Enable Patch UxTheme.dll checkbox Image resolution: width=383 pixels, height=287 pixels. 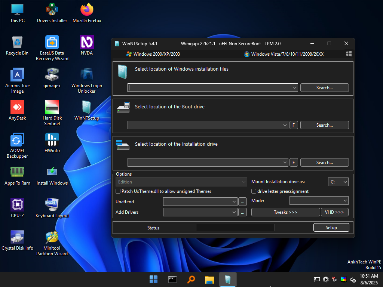click(x=118, y=191)
